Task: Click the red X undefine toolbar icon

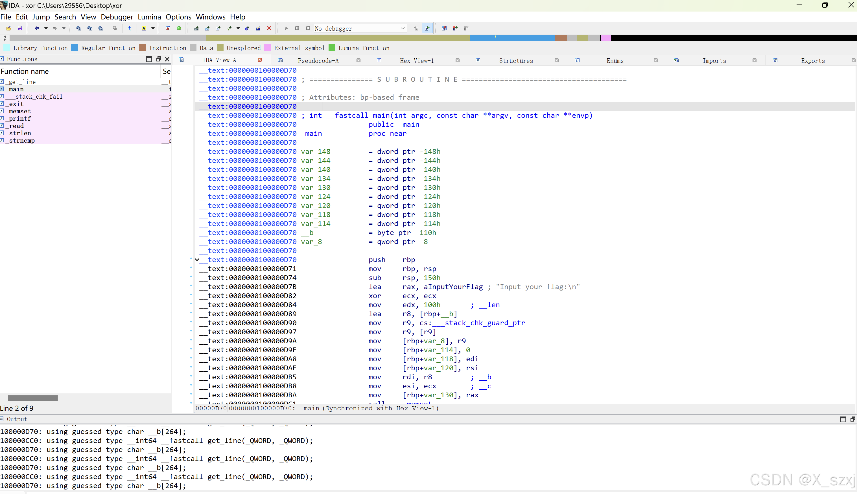Action: 268,28
